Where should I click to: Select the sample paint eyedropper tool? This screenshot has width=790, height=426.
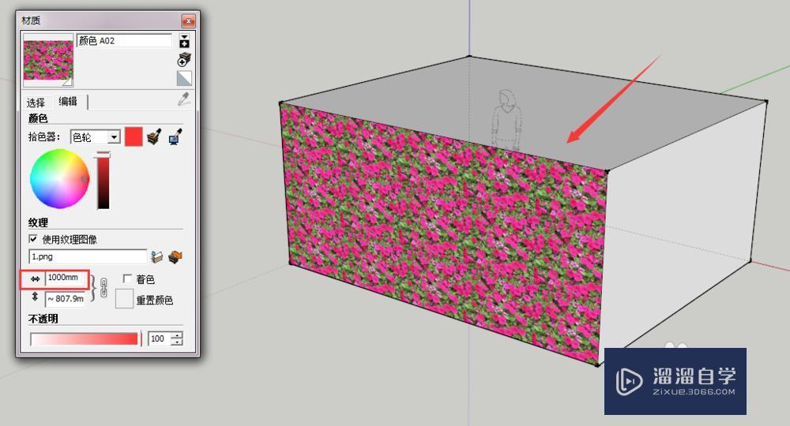coord(184,99)
